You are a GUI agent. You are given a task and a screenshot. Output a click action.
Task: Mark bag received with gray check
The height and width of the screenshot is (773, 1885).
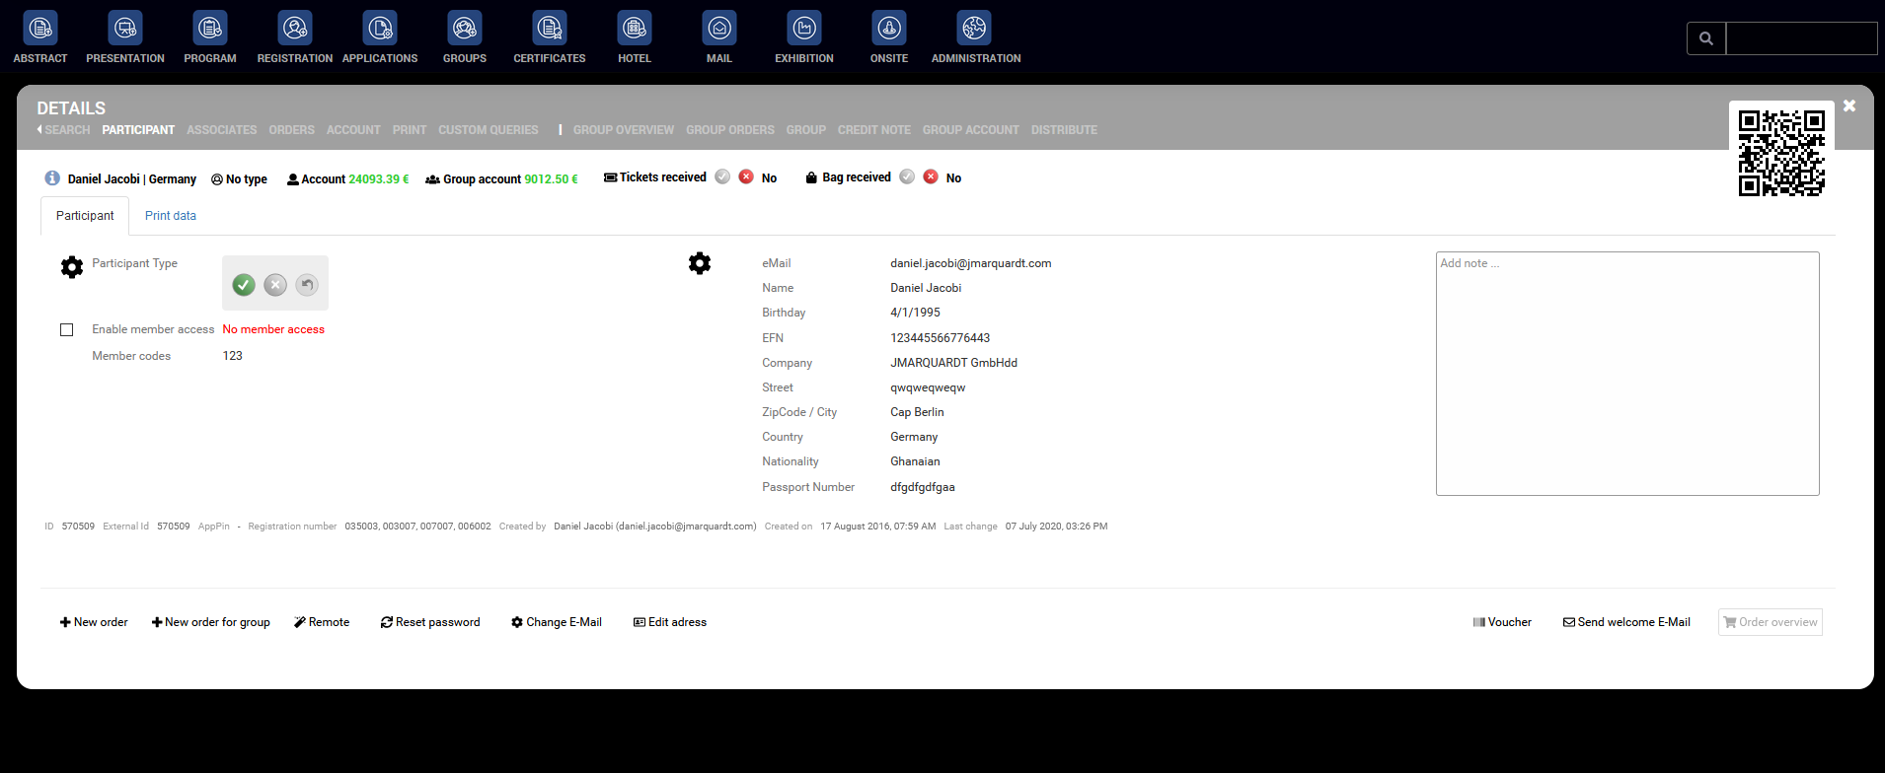coord(907,176)
